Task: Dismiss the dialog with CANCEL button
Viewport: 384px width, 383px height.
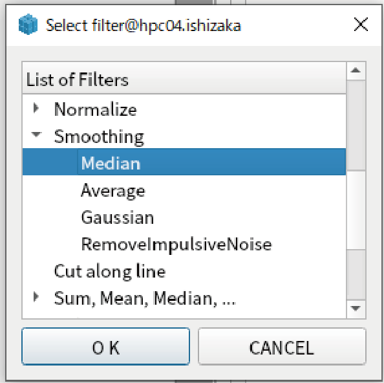Action: (x=282, y=347)
